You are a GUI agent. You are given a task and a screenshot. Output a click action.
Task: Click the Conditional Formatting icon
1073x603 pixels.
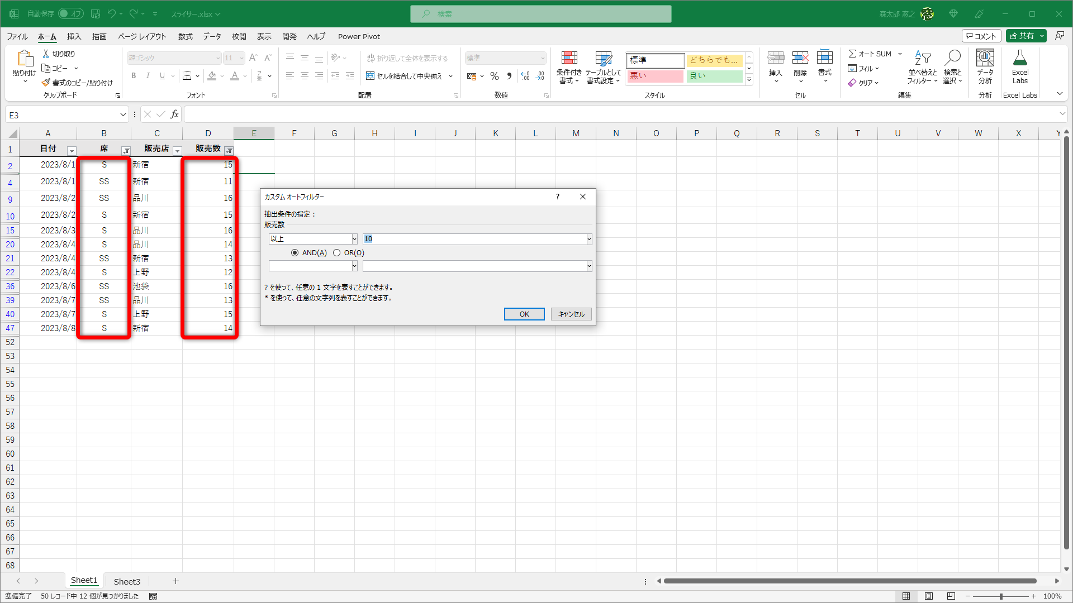pyautogui.click(x=569, y=59)
